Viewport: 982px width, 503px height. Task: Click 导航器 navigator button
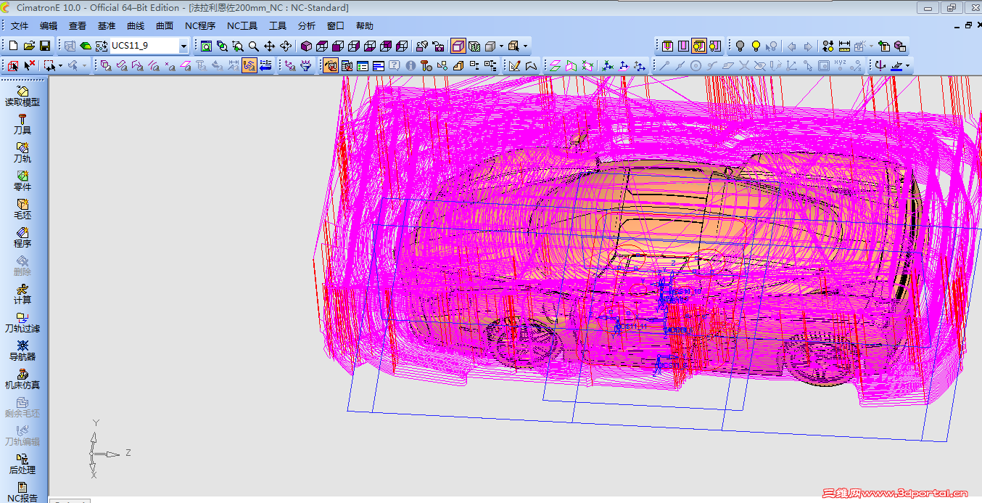click(22, 351)
